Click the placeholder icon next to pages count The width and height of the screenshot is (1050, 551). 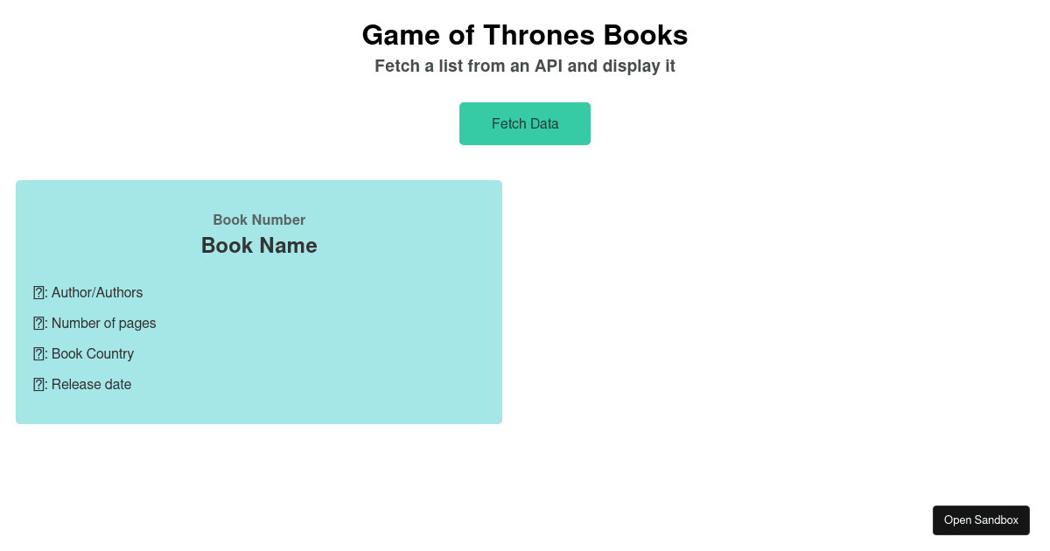[x=38, y=323]
